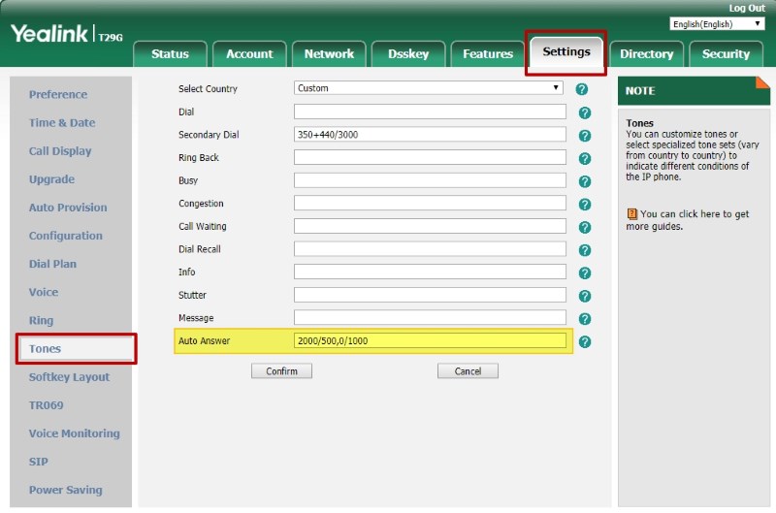Click the Log Out link
Viewport: 776px width, 513px height.
(x=747, y=8)
